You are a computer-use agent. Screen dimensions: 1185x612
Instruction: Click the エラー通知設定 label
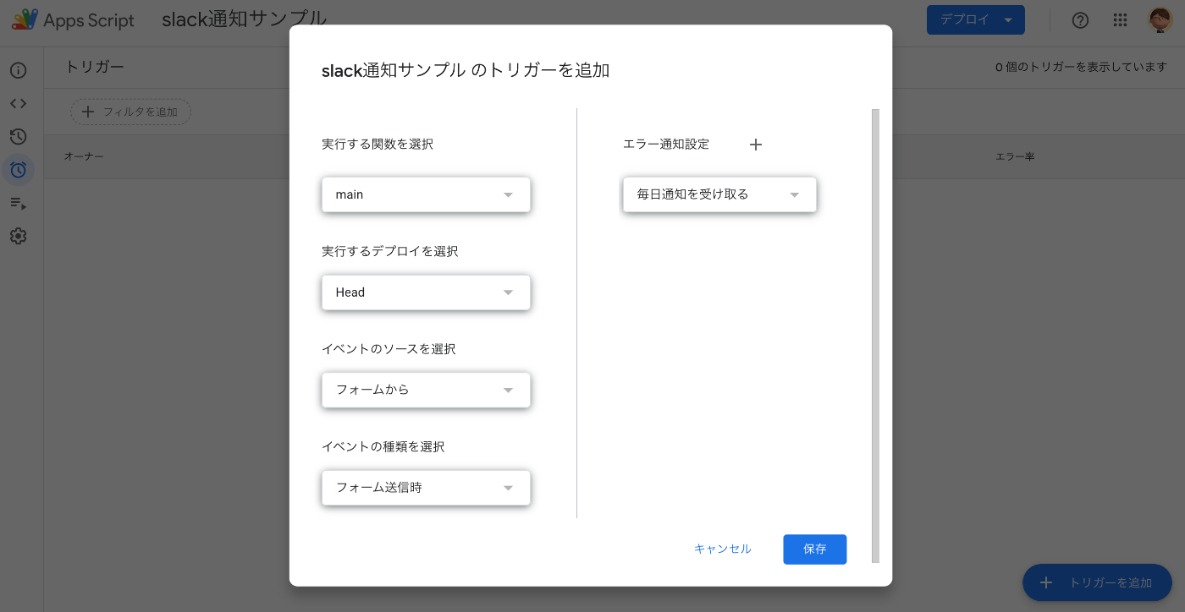(x=666, y=145)
